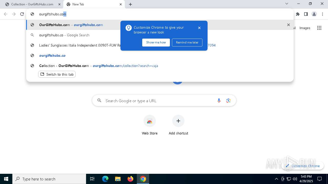Open Chrome's three-dot menu

coord(322,14)
